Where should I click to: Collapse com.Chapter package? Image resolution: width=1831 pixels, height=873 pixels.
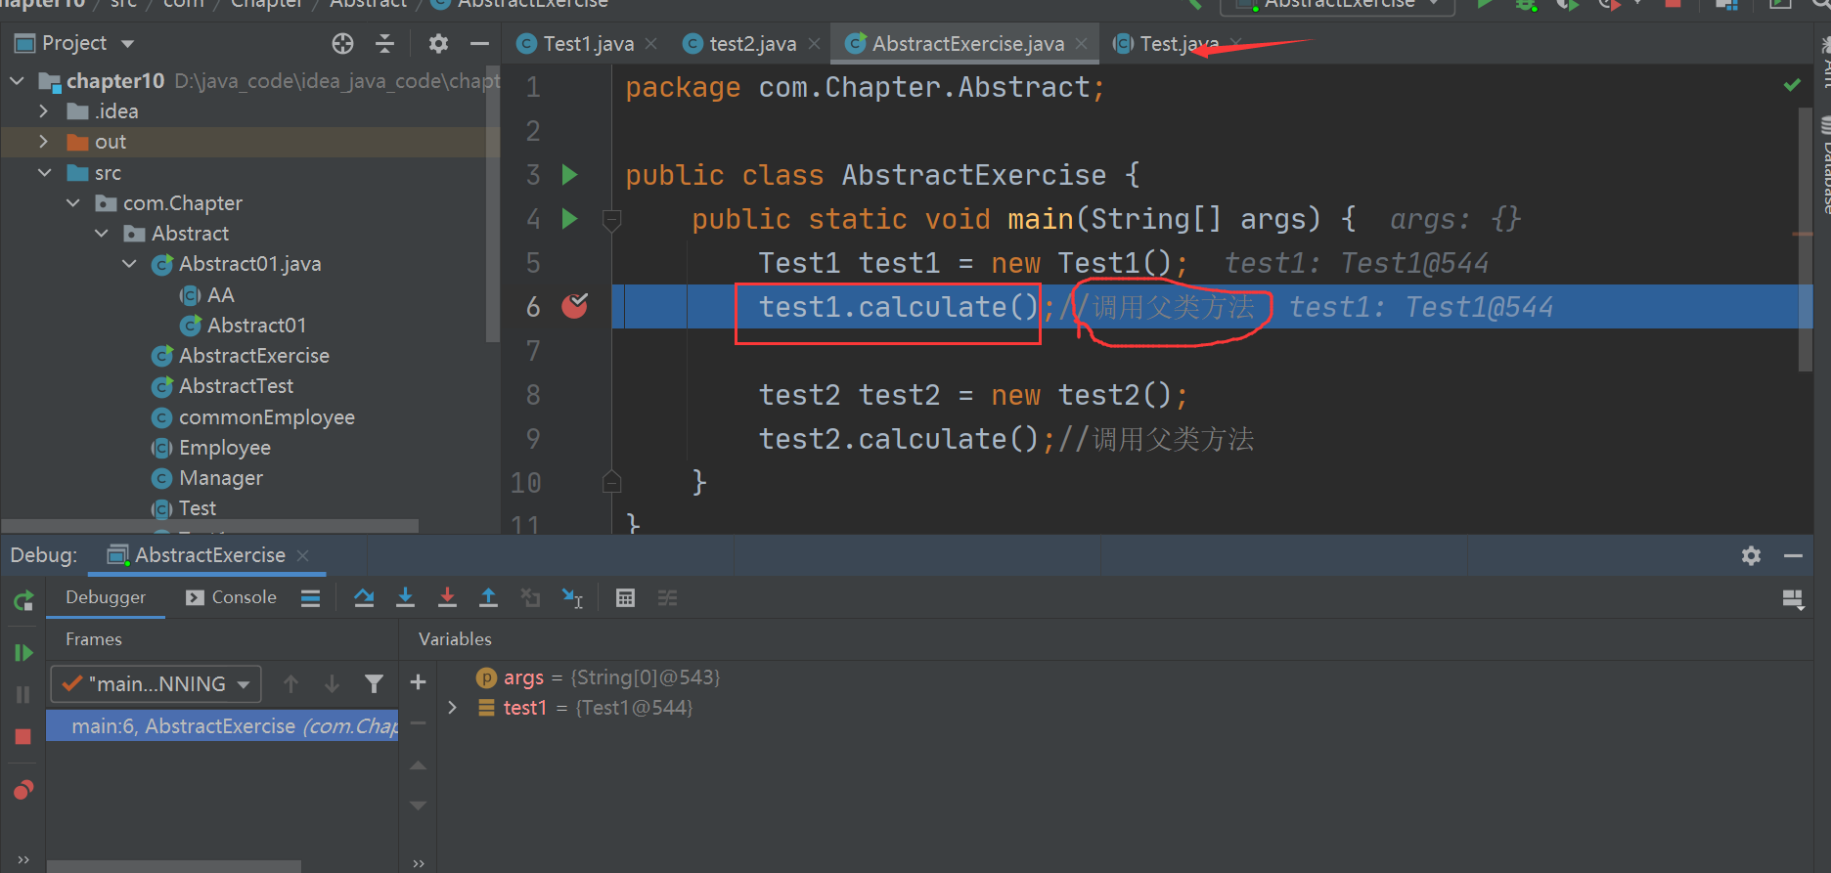coord(73,203)
